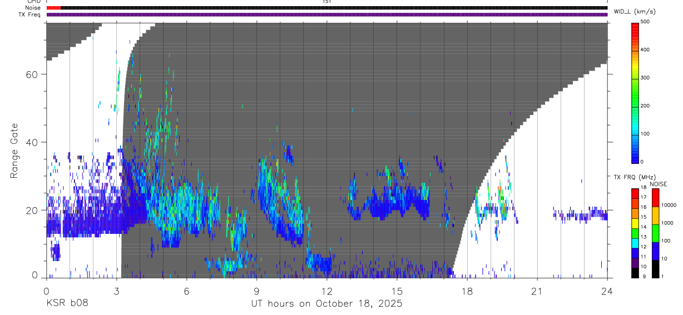The image size is (683, 315).
Task: Click the 18 tick on UT hours axis
Action: 467,291
